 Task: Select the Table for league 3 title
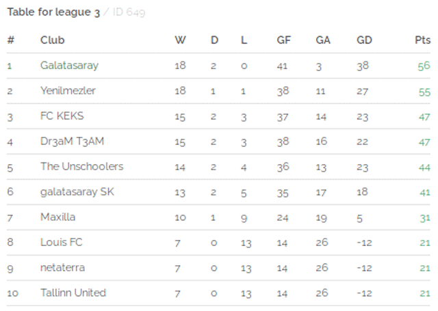[x=53, y=12]
